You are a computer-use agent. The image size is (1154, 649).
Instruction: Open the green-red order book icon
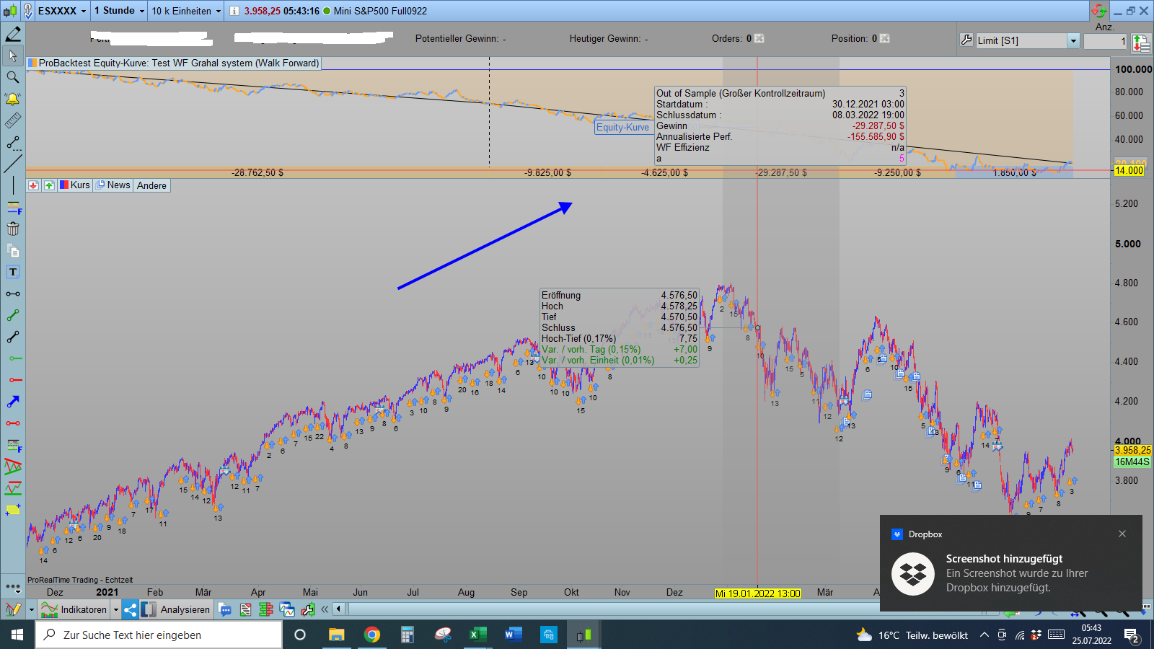pos(266,609)
